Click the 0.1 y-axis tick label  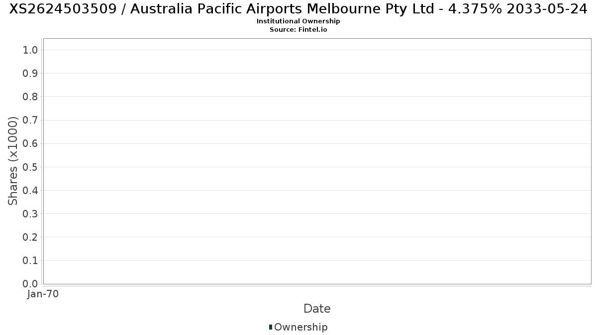[x=30, y=260]
